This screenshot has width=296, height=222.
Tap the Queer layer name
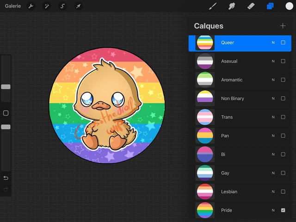coord(228,43)
